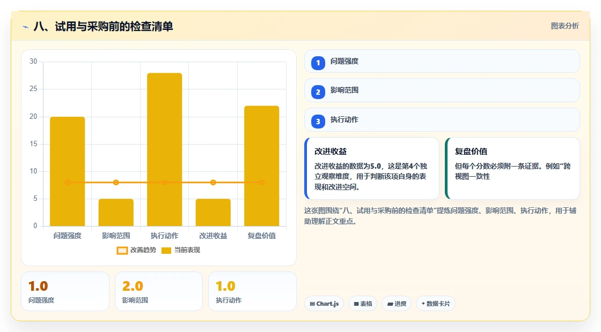
Task: Click the 问题强度 bar in chart
Action: pos(68,171)
